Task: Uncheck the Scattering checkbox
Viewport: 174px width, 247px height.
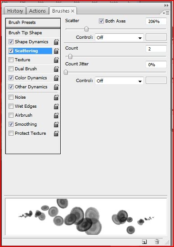Action: [11, 51]
